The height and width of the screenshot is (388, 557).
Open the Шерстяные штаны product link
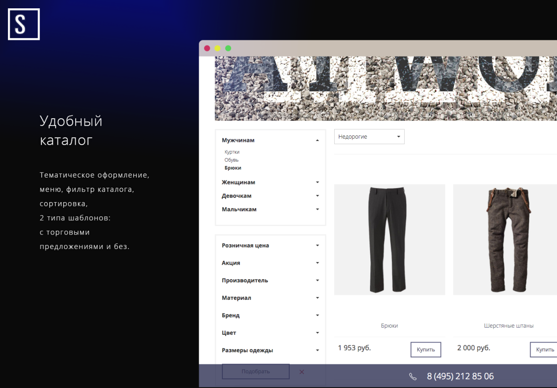[x=508, y=326]
